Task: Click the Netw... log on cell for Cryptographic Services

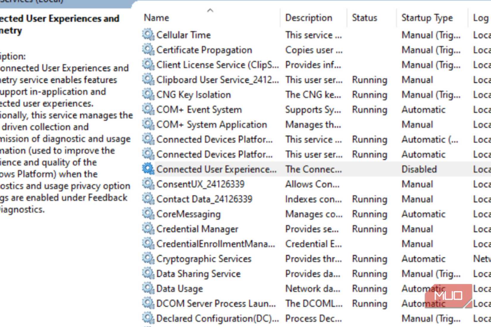Action: 481,259
